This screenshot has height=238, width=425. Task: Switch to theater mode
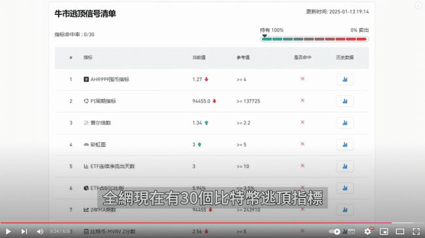click(x=400, y=231)
